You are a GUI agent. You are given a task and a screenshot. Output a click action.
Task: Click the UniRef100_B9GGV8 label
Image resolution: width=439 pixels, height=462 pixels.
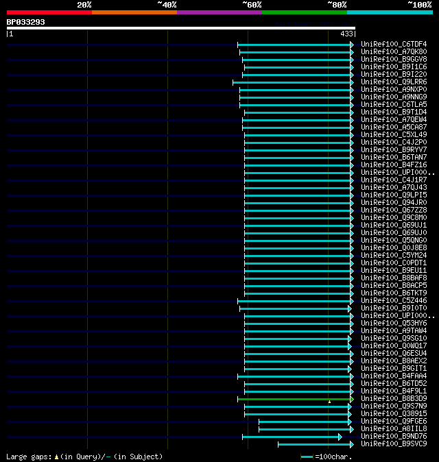click(394, 59)
